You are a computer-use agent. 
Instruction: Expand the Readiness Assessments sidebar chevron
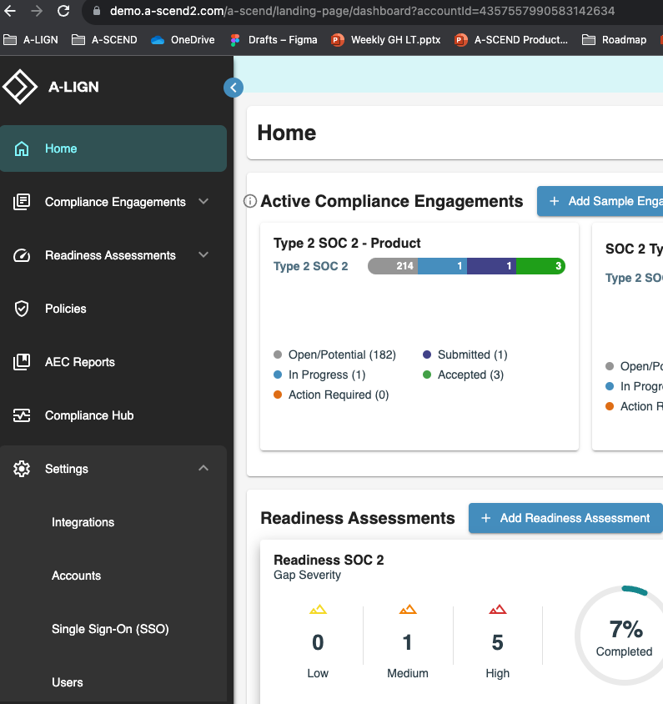(203, 255)
